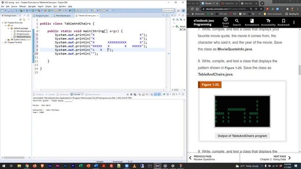Open the Navigate menu

pyautogui.click(x=32, y=6)
